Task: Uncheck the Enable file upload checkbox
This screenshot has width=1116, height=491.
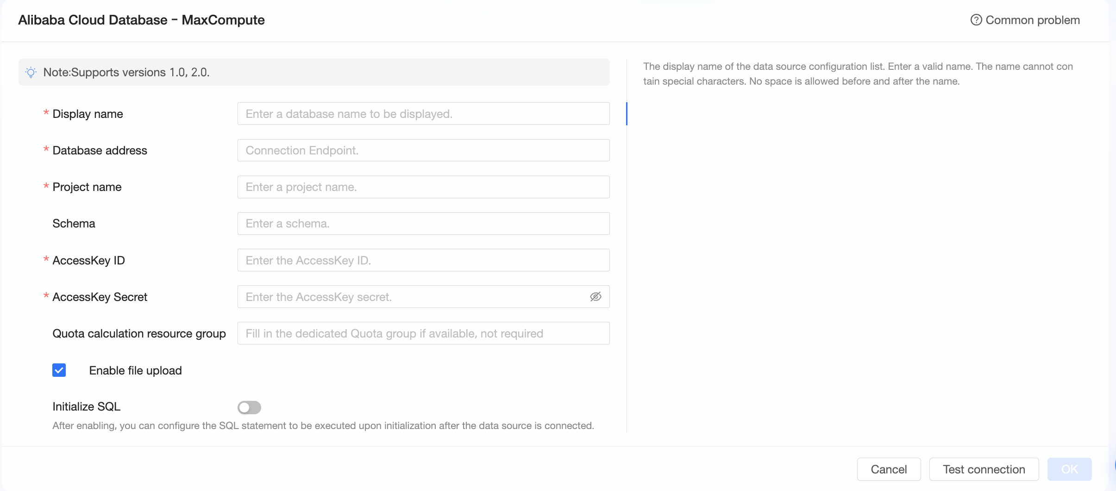Action: pos(59,370)
